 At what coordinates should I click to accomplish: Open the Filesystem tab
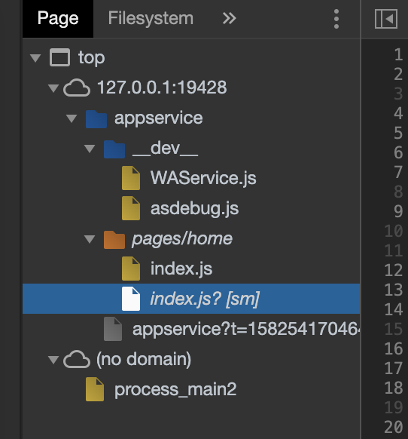pyautogui.click(x=151, y=18)
